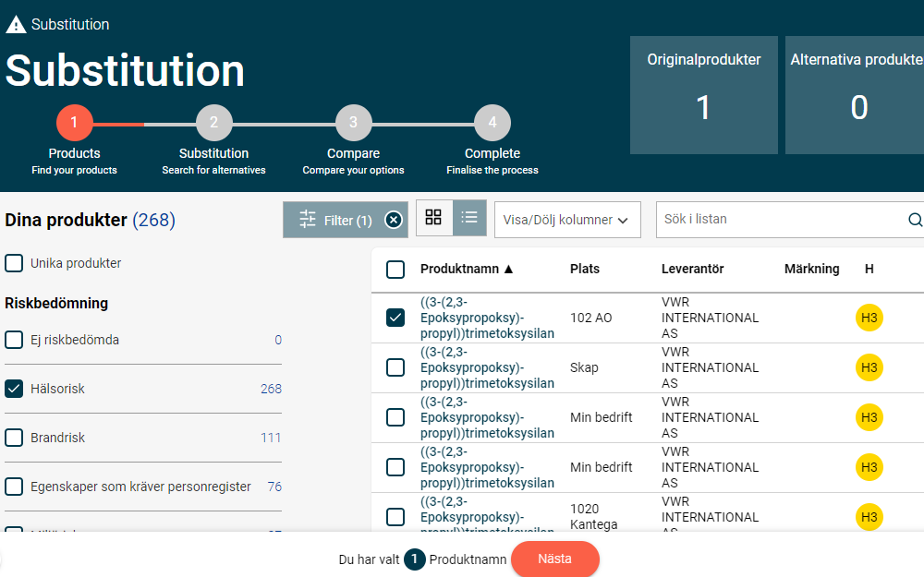The image size is (924, 577).
Task: Switch to grid view layout
Action: 433,218
